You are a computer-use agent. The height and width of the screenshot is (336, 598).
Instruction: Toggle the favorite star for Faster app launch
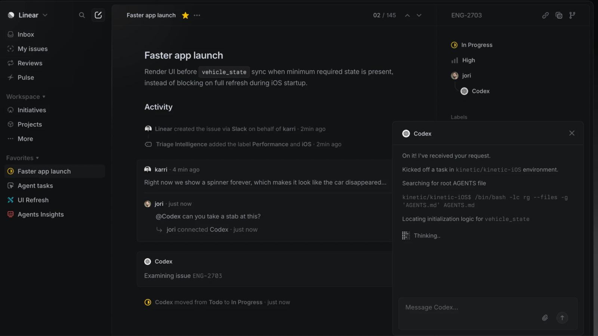pos(185,15)
